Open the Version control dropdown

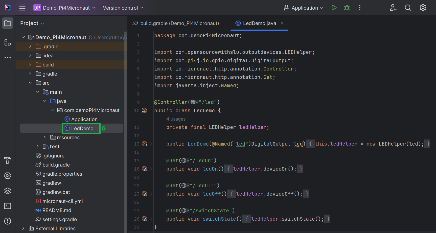pos(123,8)
